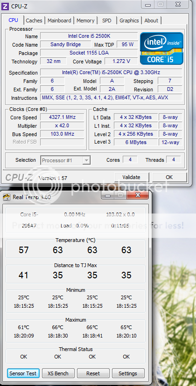Click the Level 2 value 4 x 256 KBytes
Screen dimensions: 196x386
[136, 134]
